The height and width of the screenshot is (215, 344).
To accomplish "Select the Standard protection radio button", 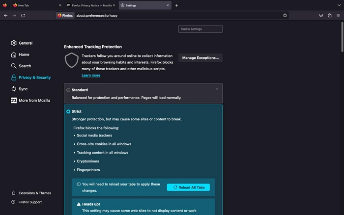I will (68, 90).
